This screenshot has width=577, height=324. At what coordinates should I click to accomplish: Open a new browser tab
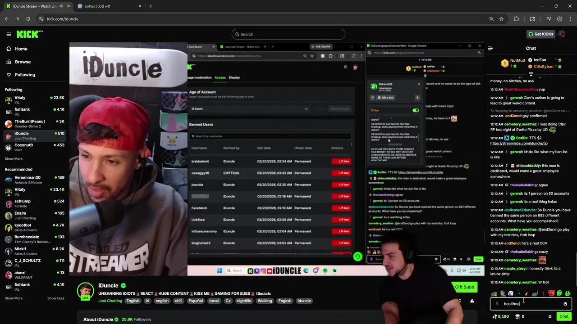click(151, 6)
